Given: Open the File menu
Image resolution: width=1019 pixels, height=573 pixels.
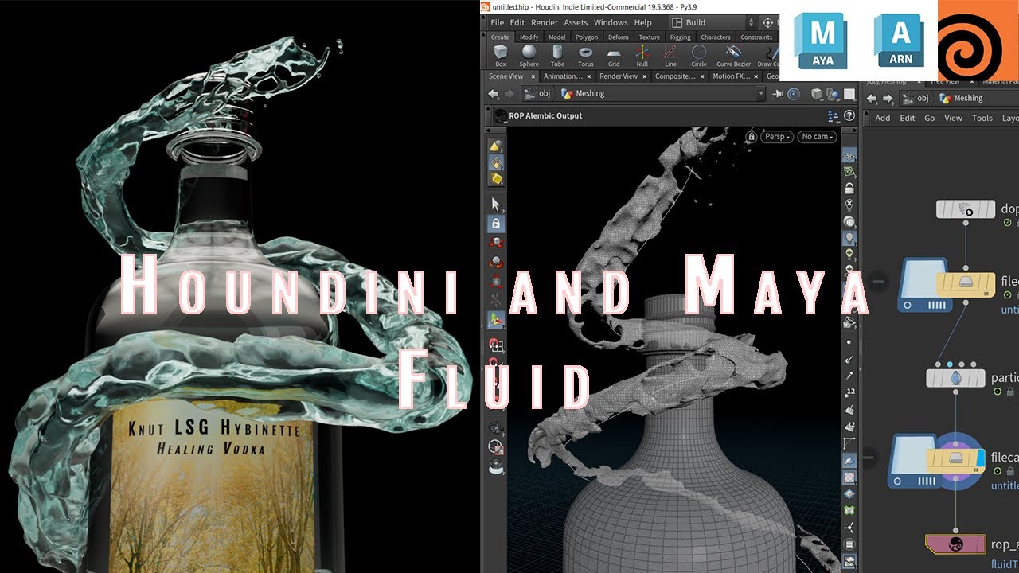Looking at the screenshot, I should (498, 23).
